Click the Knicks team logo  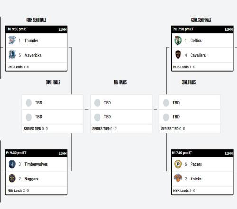pyautogui.click(x=178, y=178)
